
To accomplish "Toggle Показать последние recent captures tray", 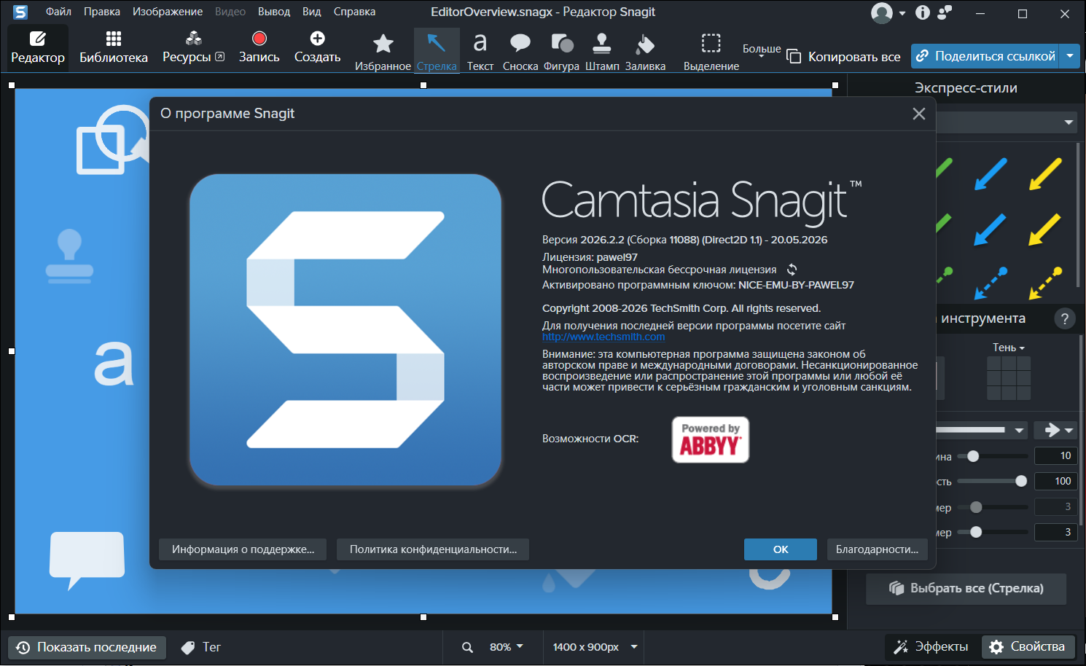I will pos(87,647).
